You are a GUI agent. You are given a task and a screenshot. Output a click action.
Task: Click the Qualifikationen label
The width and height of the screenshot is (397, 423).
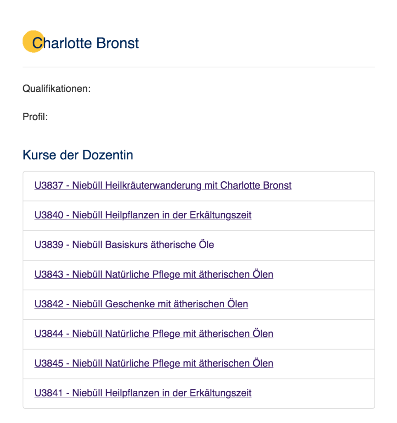coord(56,88)
